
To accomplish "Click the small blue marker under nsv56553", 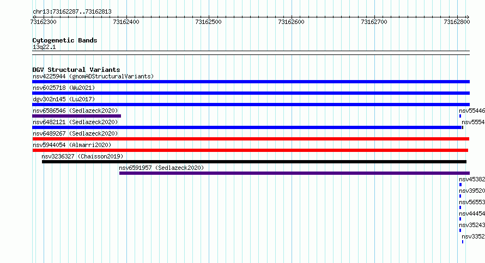I will pos(460,207).
